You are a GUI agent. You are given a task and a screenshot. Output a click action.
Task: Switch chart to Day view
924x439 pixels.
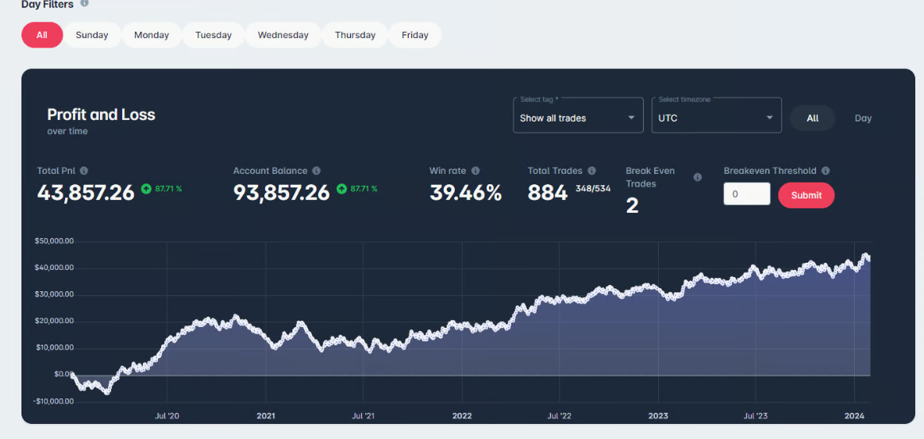(x=863, y=118)
